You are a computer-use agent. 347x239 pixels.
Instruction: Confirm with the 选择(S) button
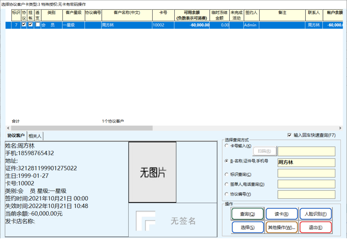coord(248,227)
